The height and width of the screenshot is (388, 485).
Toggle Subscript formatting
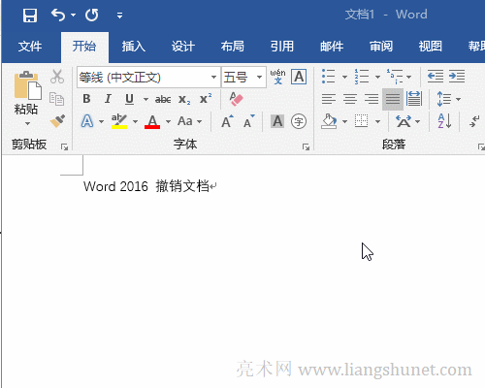(184, 99)
